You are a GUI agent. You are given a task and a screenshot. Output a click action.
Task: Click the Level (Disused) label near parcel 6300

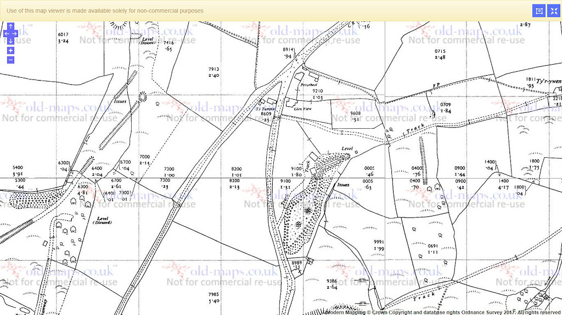pos(103,220)
